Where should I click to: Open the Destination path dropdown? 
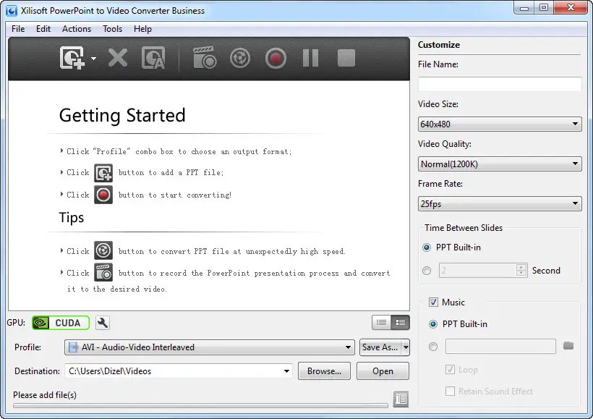point(286,371)
